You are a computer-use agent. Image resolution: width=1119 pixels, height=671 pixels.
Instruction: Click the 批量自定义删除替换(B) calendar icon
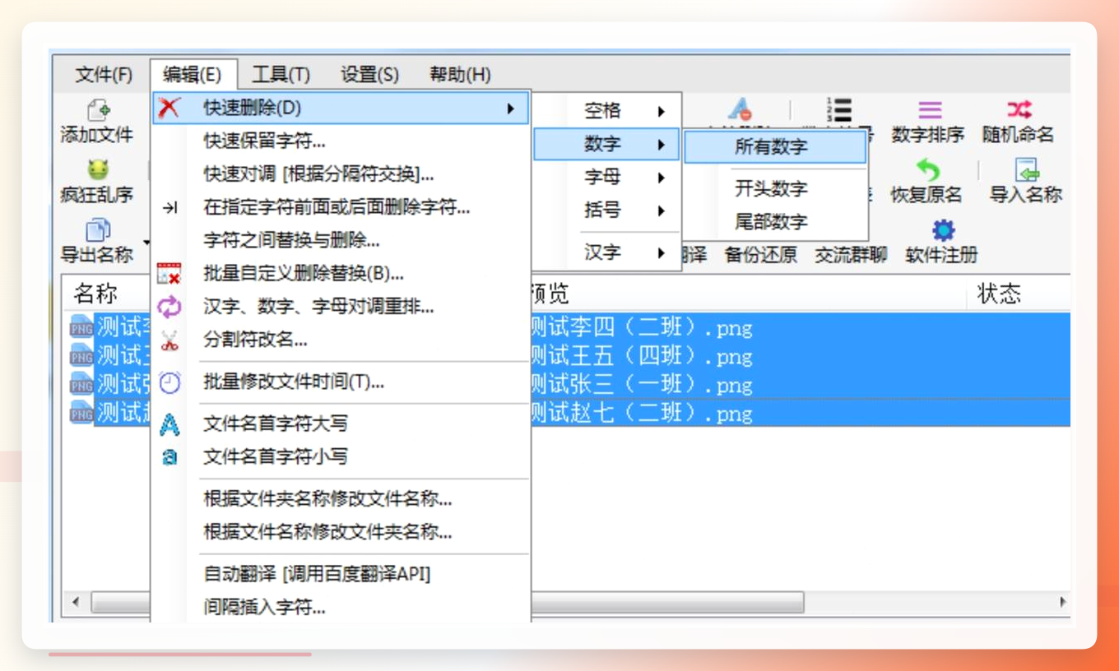pos(169,274)
